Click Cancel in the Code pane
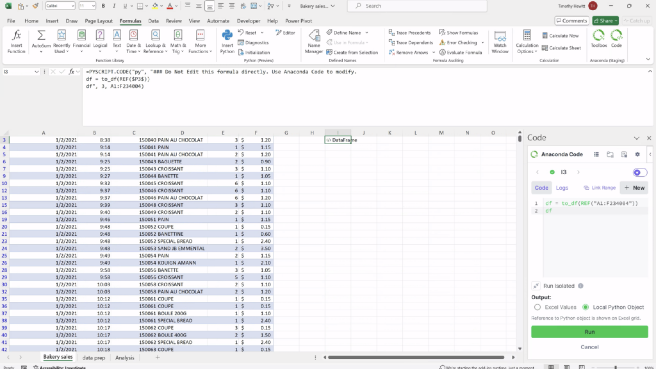 pyautogui.click(x=589, y=347)
